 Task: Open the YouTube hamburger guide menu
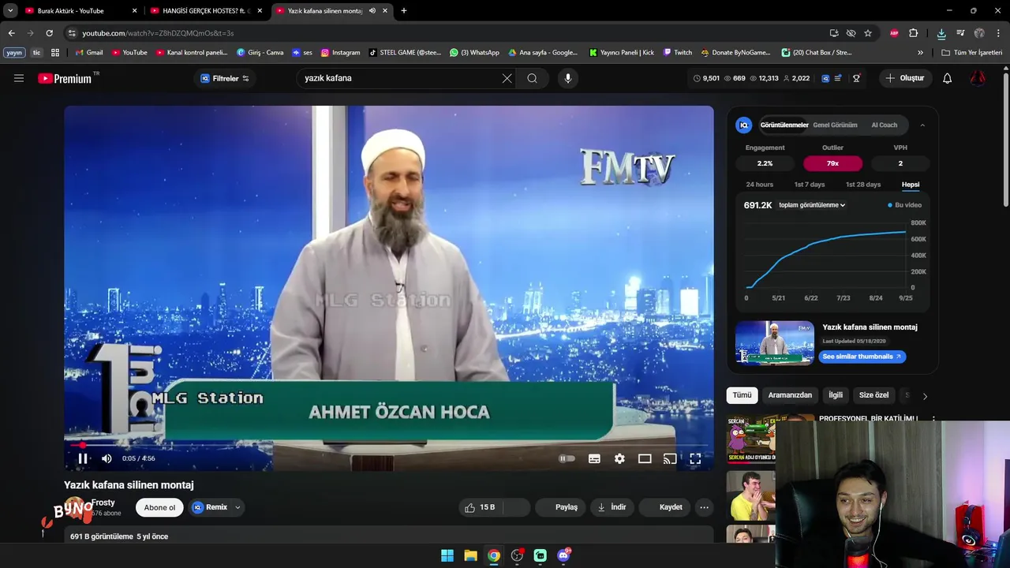(19, 78)
